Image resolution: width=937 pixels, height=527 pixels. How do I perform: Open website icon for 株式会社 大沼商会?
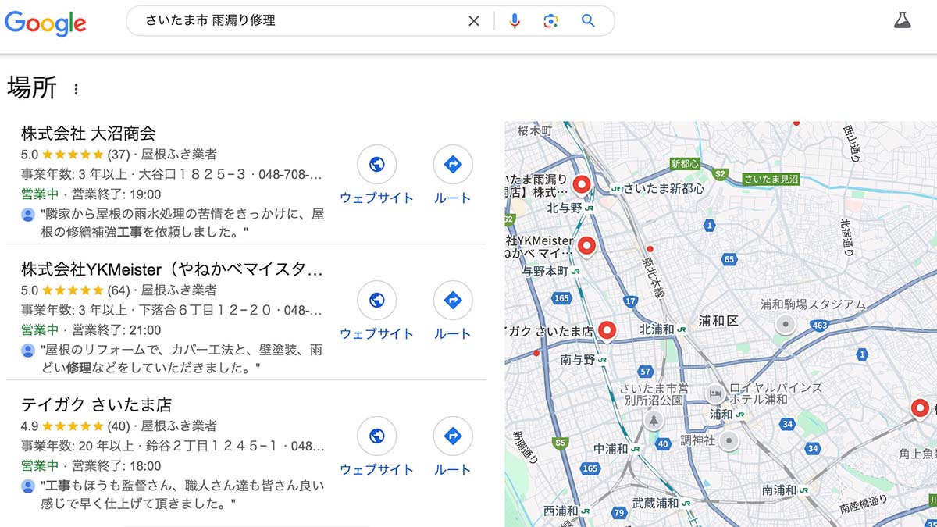pyautogui.click(x=377, y=164)
